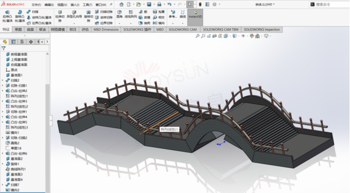Pin the menu bar with the pushpin icon
The height and width of the screenshot is (193, 350).
tap(111, 5)
